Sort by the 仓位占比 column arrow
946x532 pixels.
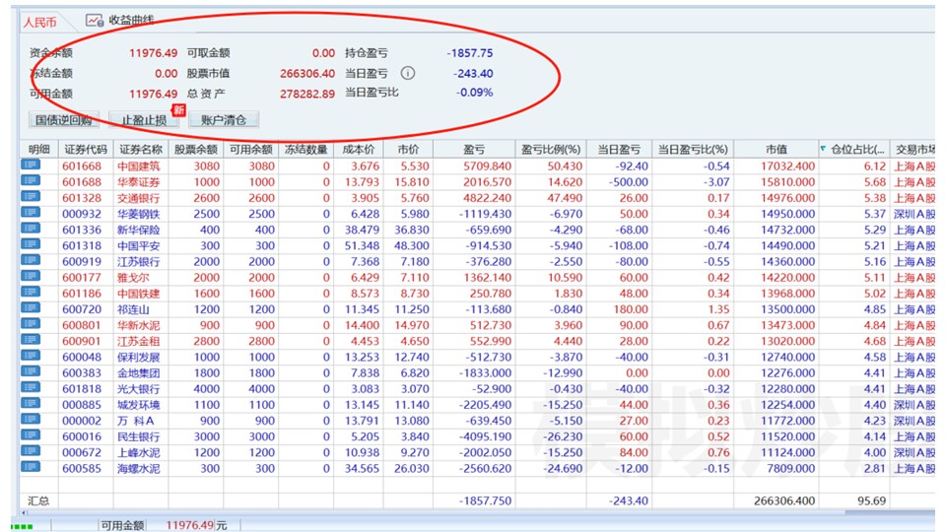tap(823, 149)
